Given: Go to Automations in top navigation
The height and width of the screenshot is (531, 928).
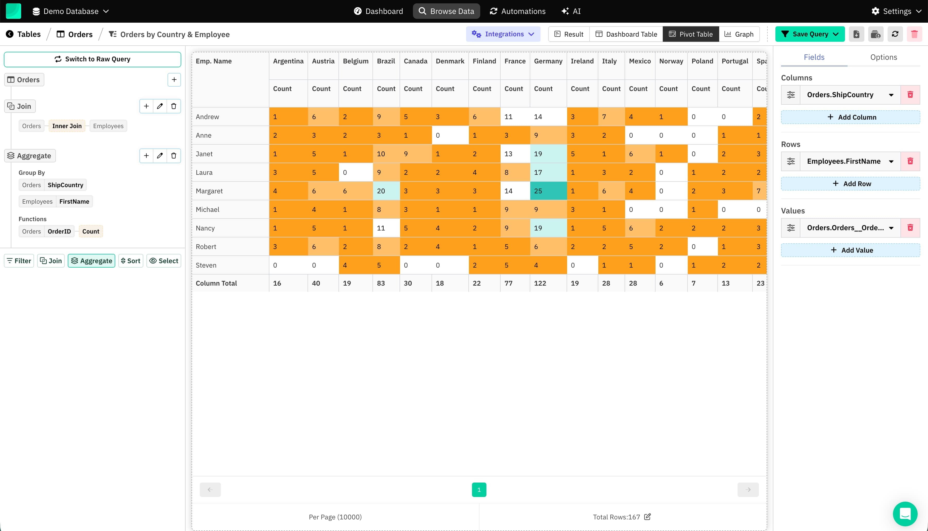Looking at the screenshot, I should 517,11.
